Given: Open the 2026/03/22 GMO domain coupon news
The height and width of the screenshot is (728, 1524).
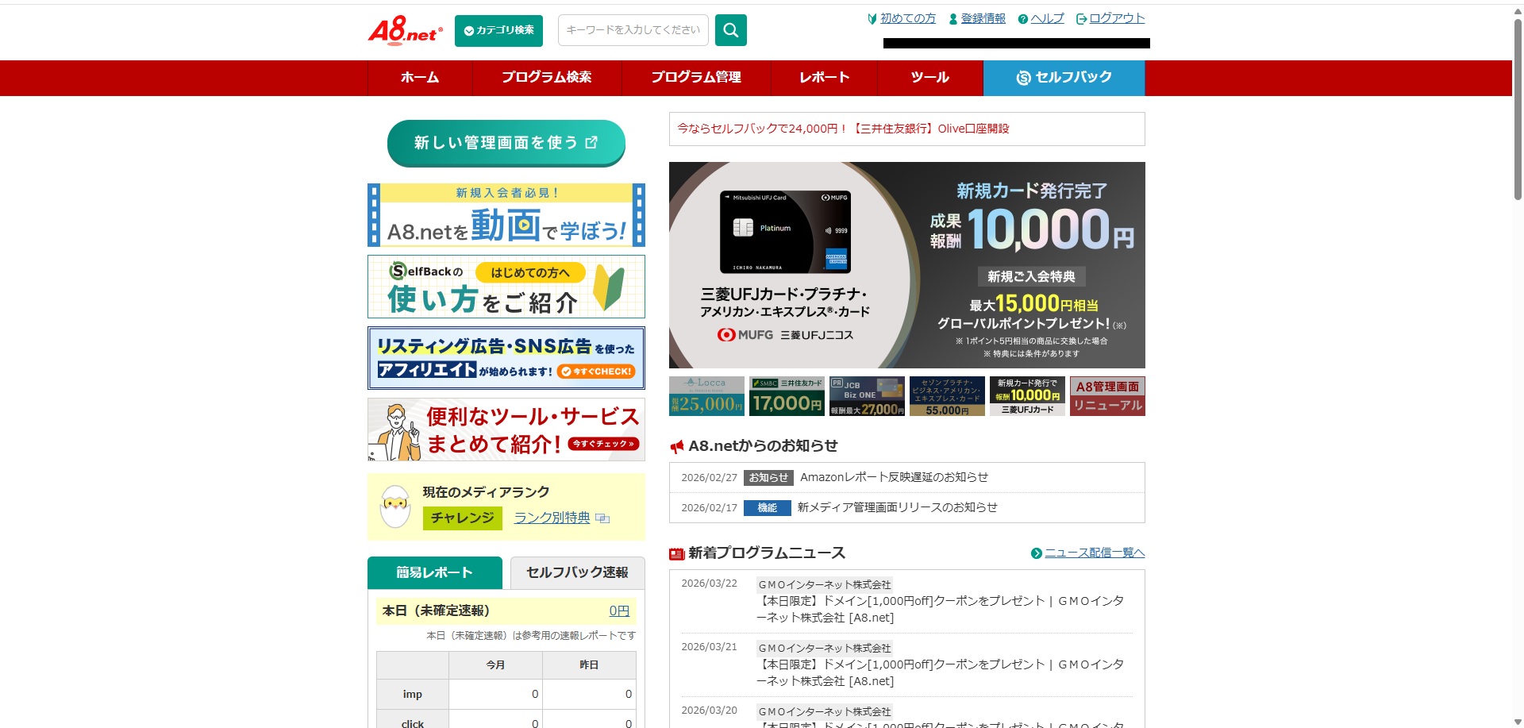Looking at the screenshot, I should (x=941, y=609).
